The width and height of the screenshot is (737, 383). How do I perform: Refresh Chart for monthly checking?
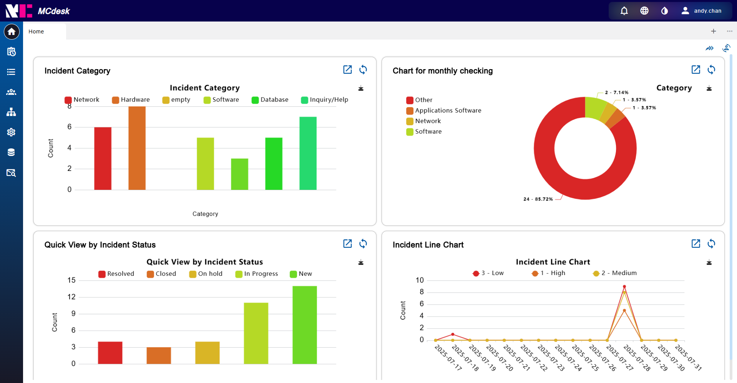click(711, 70)
